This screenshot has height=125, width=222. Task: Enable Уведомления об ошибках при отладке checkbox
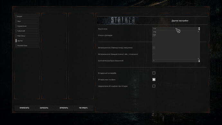(x=154, y=86)
